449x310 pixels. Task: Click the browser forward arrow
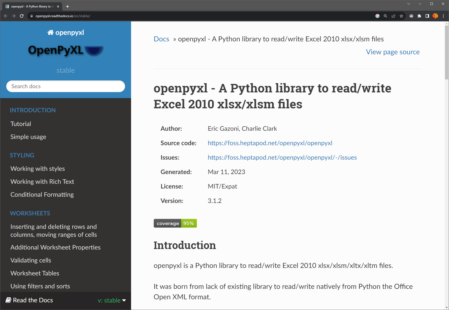[x=13, y=16]
